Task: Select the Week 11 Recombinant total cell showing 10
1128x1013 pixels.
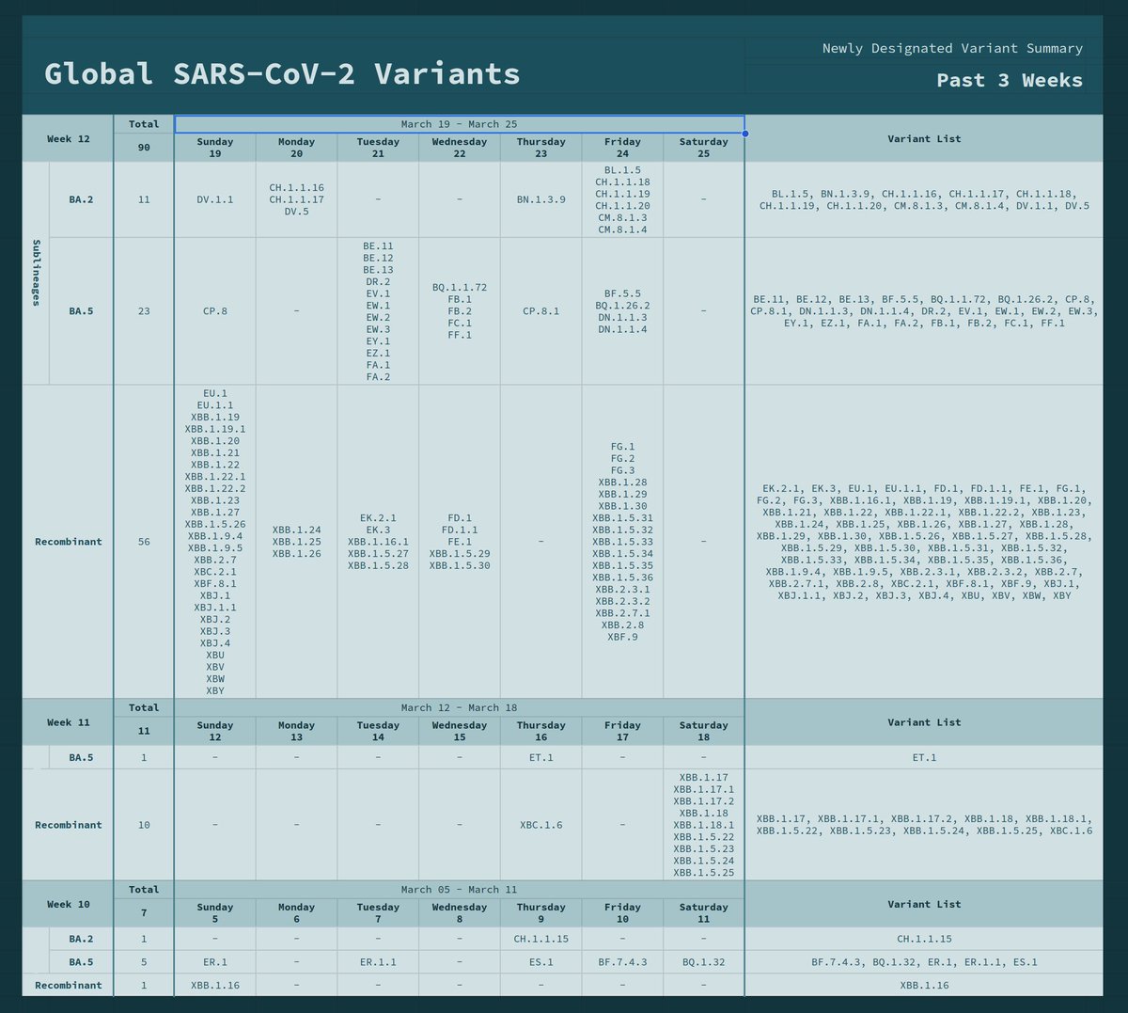Action: click(x=144, y=825)
